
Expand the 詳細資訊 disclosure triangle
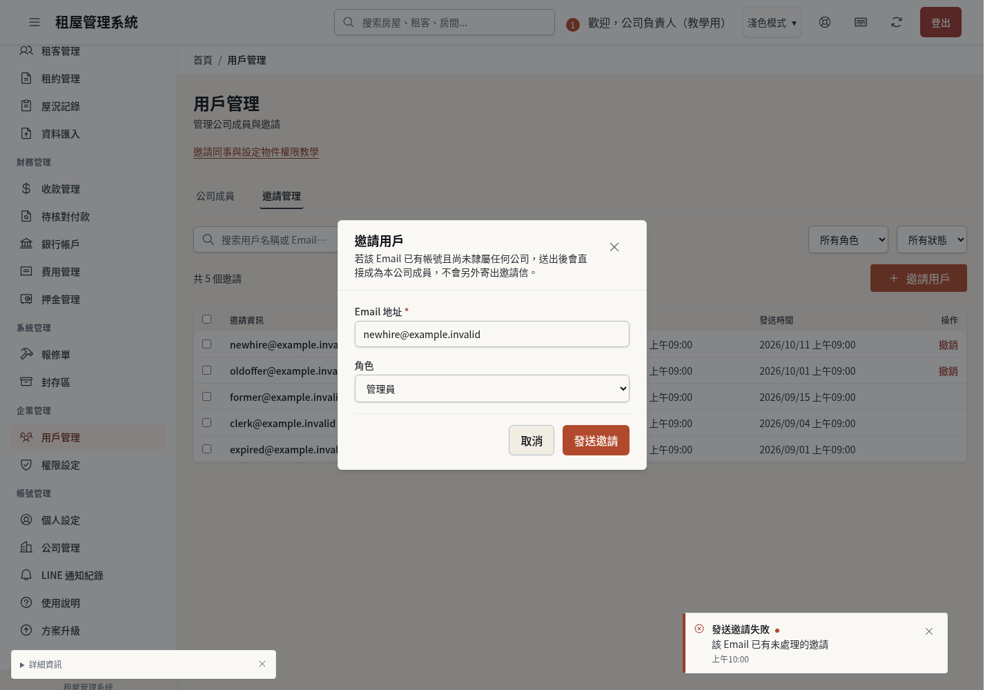tap(22, 665)
